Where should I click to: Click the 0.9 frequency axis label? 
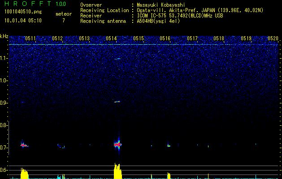point(4,103)
